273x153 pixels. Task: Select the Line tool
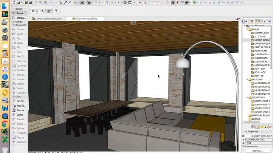click(19, 52)
